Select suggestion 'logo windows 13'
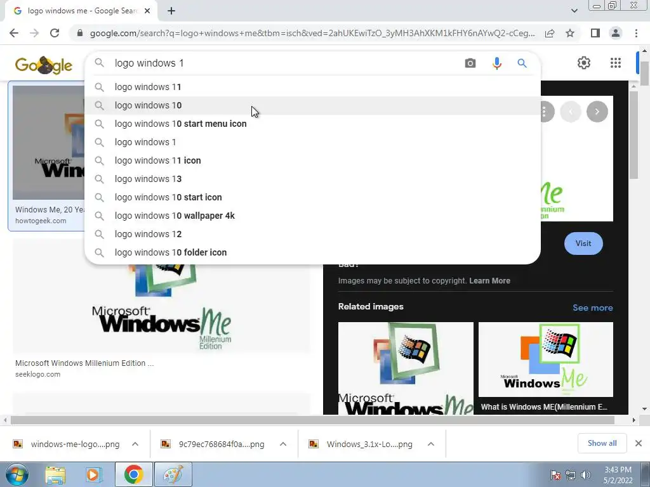This screenshot has width=650, height=487. 312,179
